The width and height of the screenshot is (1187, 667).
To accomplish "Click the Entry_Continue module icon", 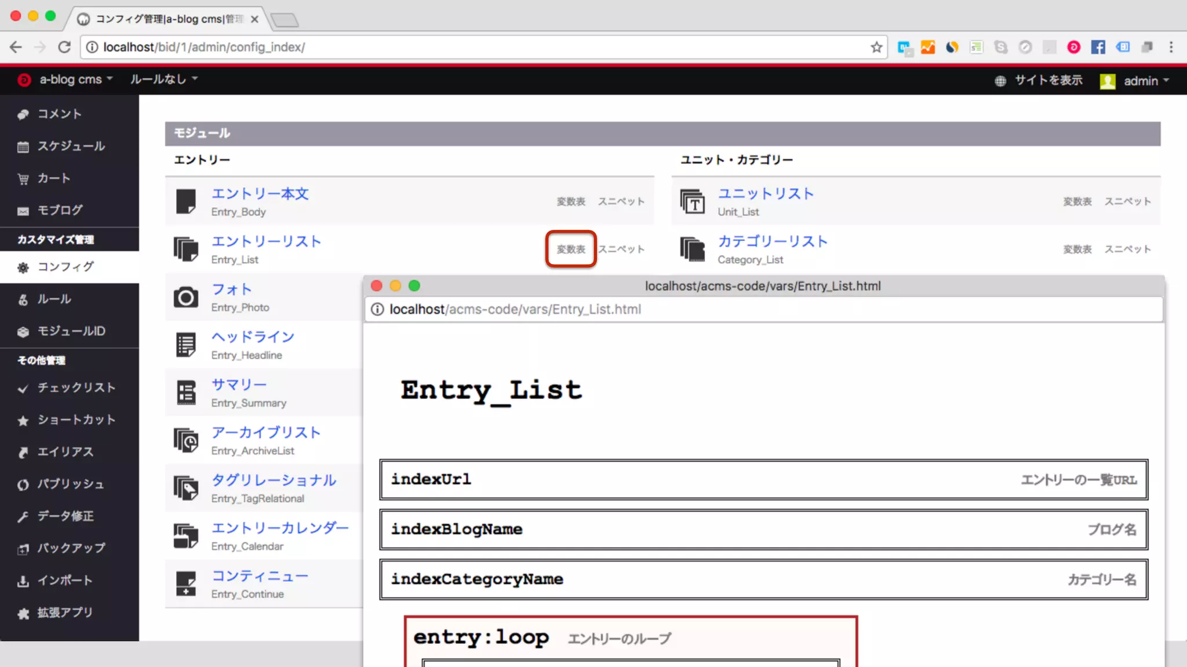I will [x=185, y=584].
